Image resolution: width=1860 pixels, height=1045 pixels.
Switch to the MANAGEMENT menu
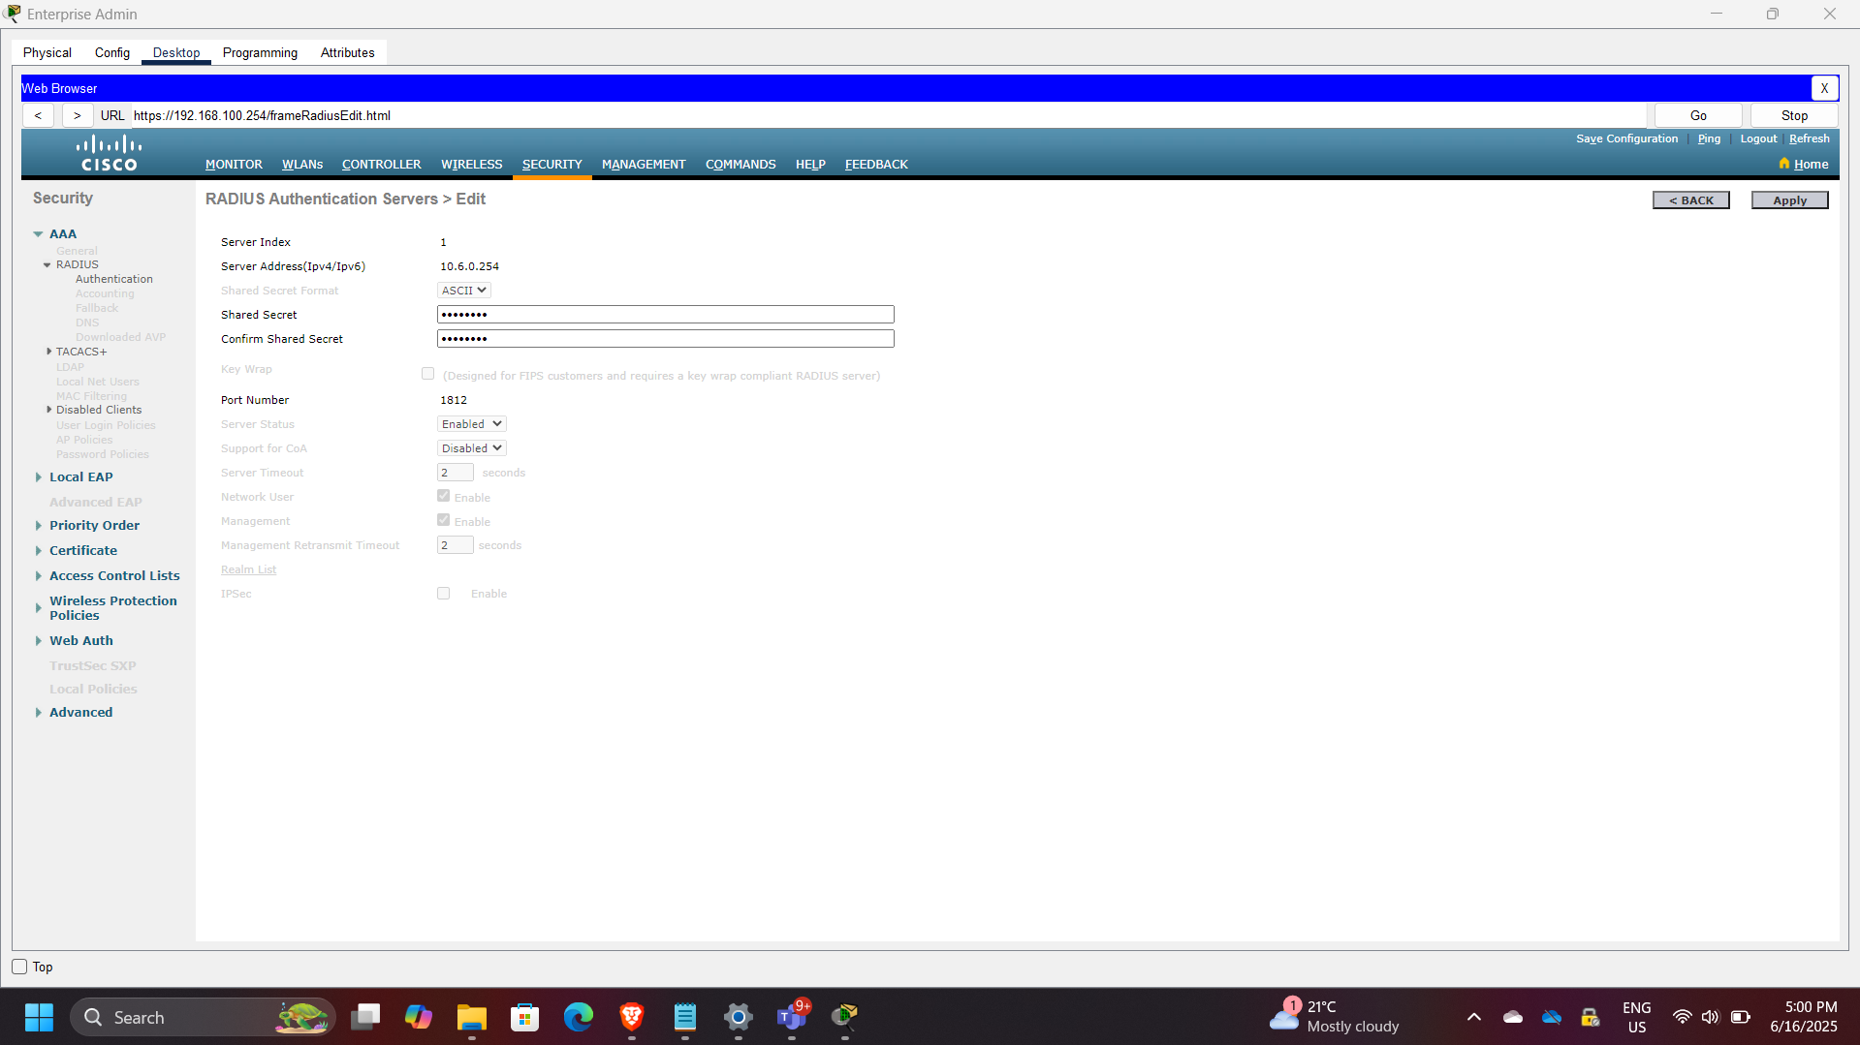point(643,164)
